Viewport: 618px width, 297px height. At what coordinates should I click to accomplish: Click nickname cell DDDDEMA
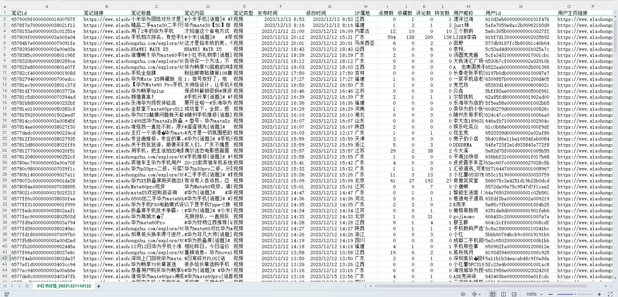[468, 145]
